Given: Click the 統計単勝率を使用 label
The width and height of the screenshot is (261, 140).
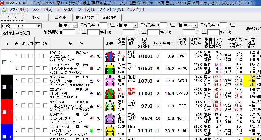Looking at the screenshot, I should (x=16, y=33).
